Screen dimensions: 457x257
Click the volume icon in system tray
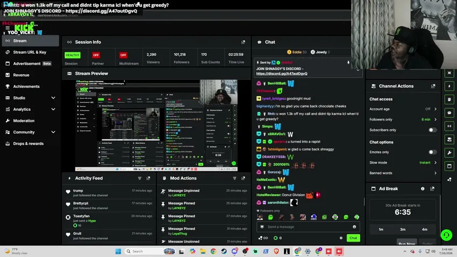tap(433, 251)
